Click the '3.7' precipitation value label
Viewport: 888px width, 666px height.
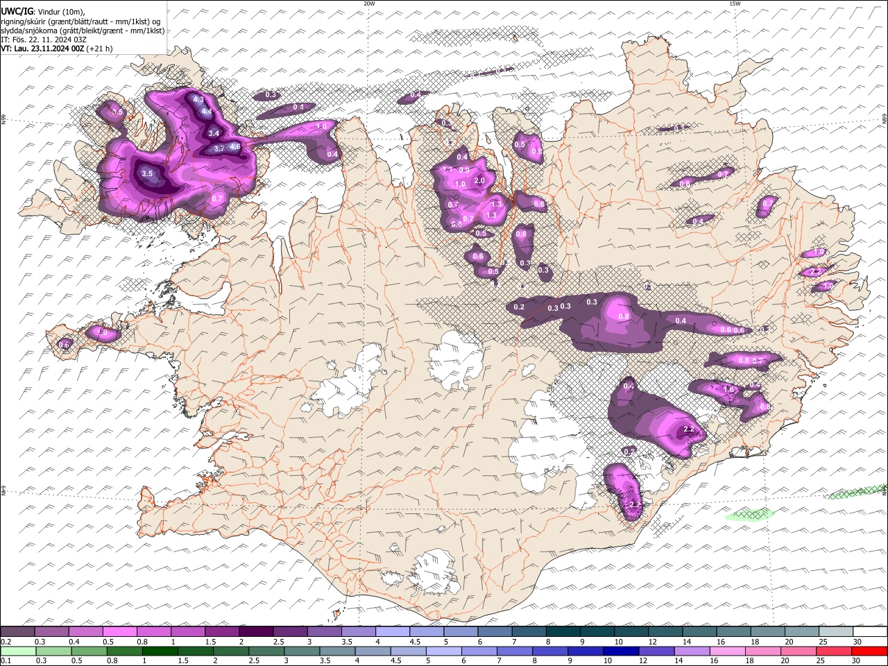pos(219,148)
